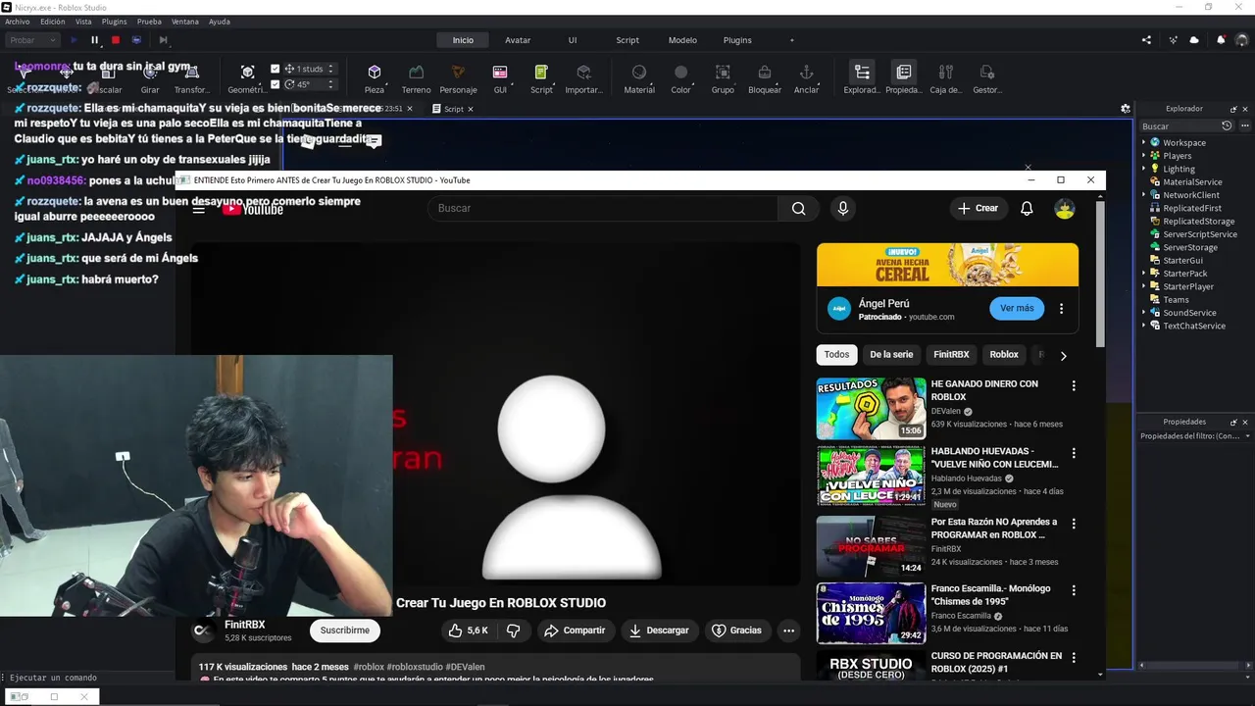This screenshot has width=1255, height=706.
Task: Switch to the Avatar ribbon tab
Action: click(518, 40)
